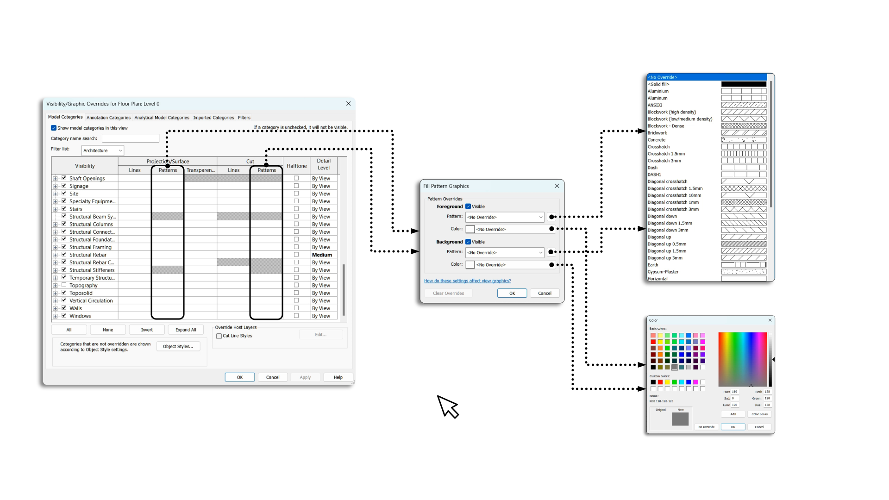Switch to Annotation Categories tab

108,118
